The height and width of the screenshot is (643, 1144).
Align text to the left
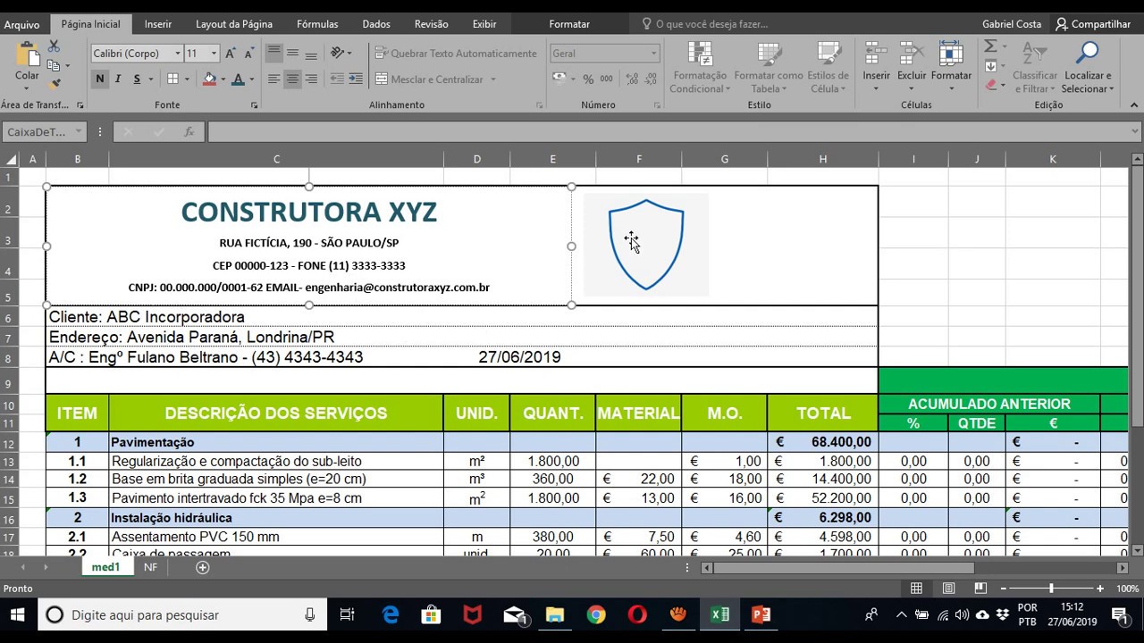(x=274, y=79)
